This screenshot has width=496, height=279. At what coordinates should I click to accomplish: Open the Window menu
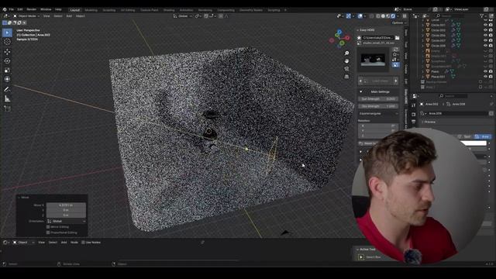46,9
